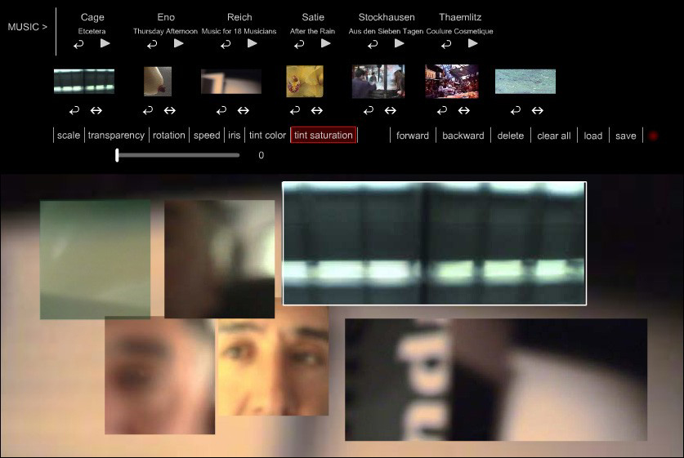Image resolution: width=684 pixels, height=458 pixels.
Task: Select the tint saturation parameter
Action: (x=324, y=136)
